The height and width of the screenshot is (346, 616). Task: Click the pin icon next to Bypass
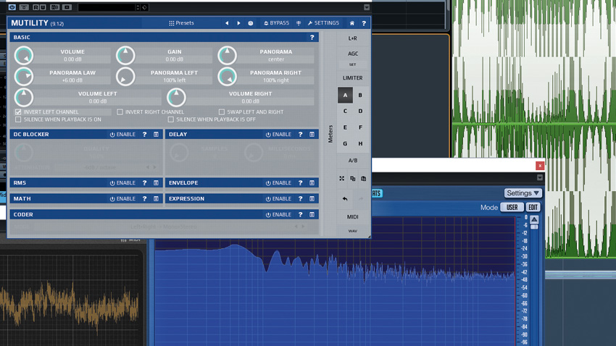coord(299,23)
